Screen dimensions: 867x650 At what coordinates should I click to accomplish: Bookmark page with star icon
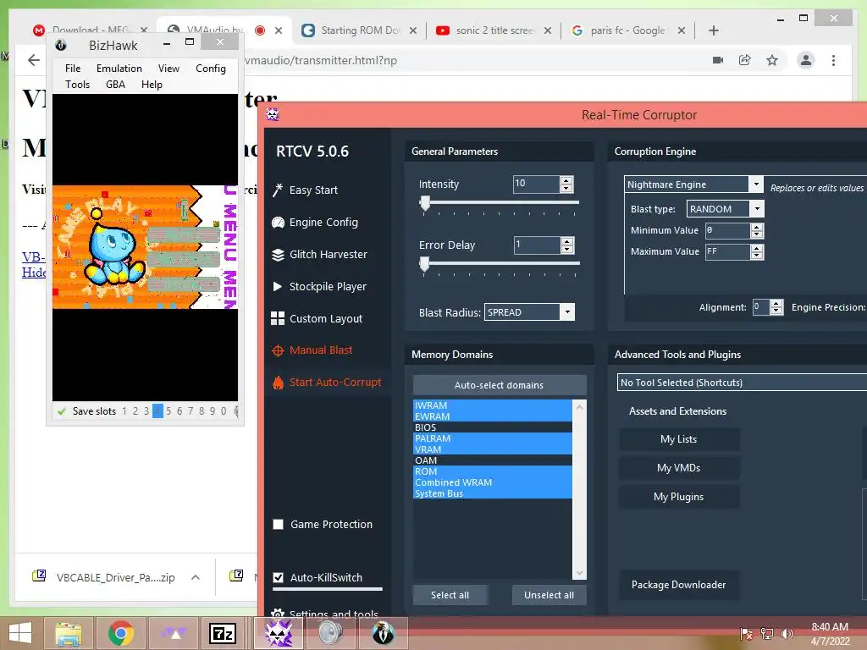[x=772, y=60]
